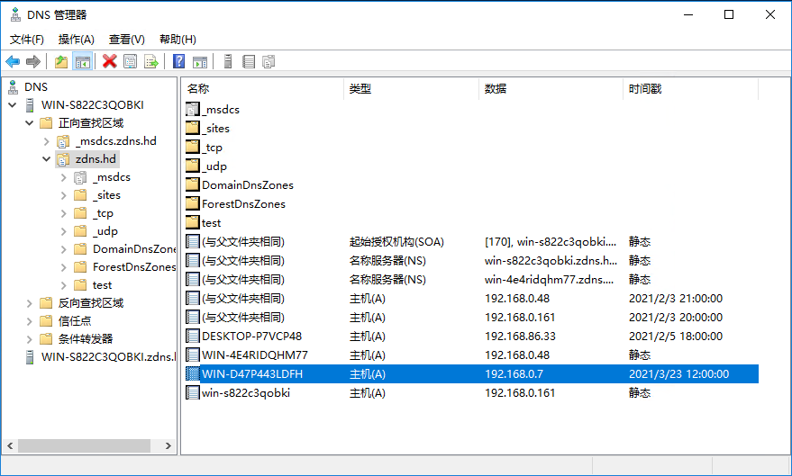Screen dimensions: 792x476
Task: Click the _sites folder icon in list pane
Action: tap(193, 128)
